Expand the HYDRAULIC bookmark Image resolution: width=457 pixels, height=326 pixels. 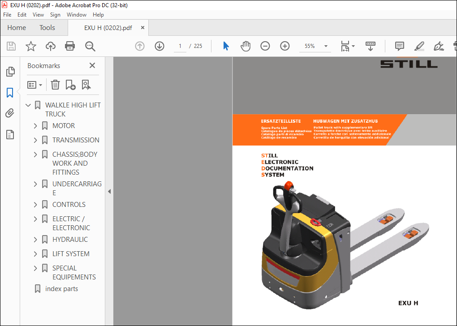tap(35, 240)
